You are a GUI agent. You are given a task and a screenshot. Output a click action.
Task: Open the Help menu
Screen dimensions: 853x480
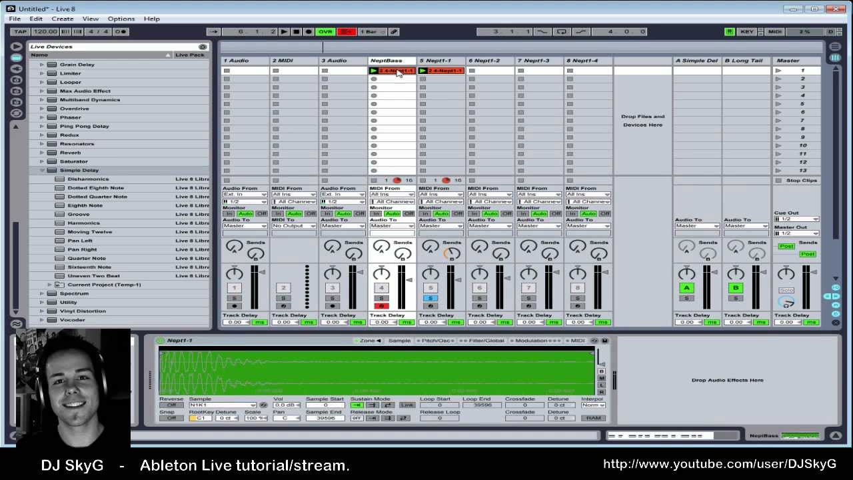152,19
